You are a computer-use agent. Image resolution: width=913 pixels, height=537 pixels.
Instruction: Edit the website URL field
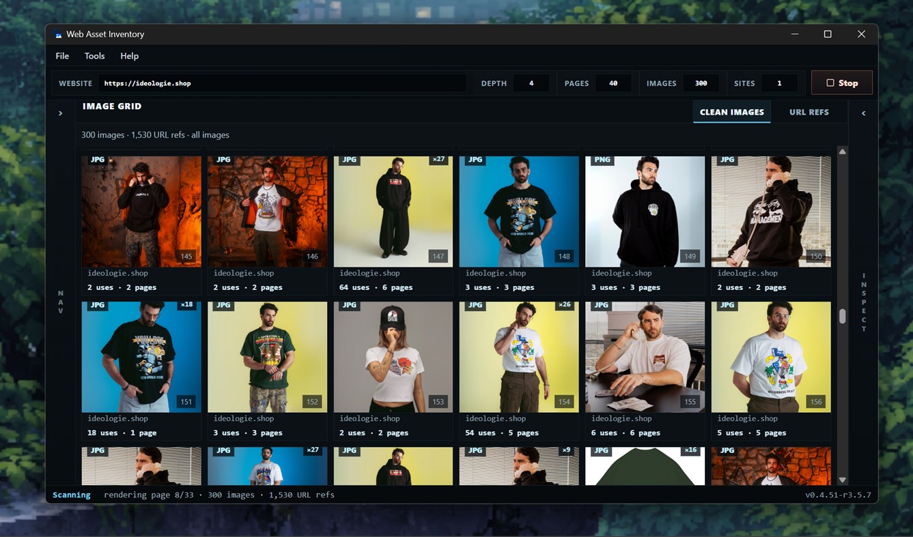click(282, 83)
